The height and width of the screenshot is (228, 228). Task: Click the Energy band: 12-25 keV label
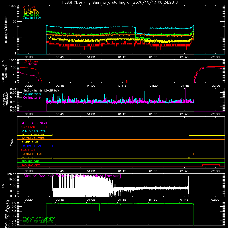(41, 91)
